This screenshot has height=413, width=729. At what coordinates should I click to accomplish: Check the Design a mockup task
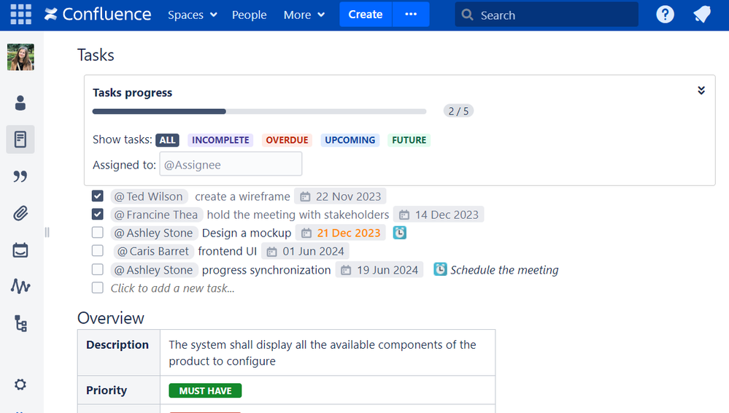click(x=98, y=232)
